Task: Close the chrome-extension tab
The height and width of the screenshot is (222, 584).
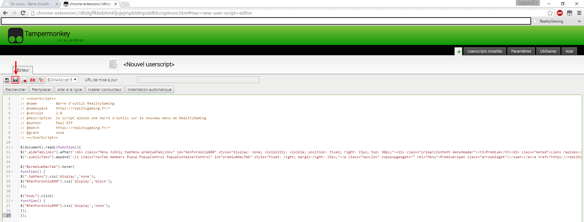Action: [x=116, y=4]
